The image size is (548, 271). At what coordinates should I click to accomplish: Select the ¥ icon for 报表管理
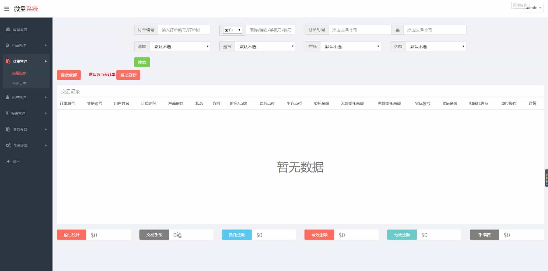click(7, 113)
